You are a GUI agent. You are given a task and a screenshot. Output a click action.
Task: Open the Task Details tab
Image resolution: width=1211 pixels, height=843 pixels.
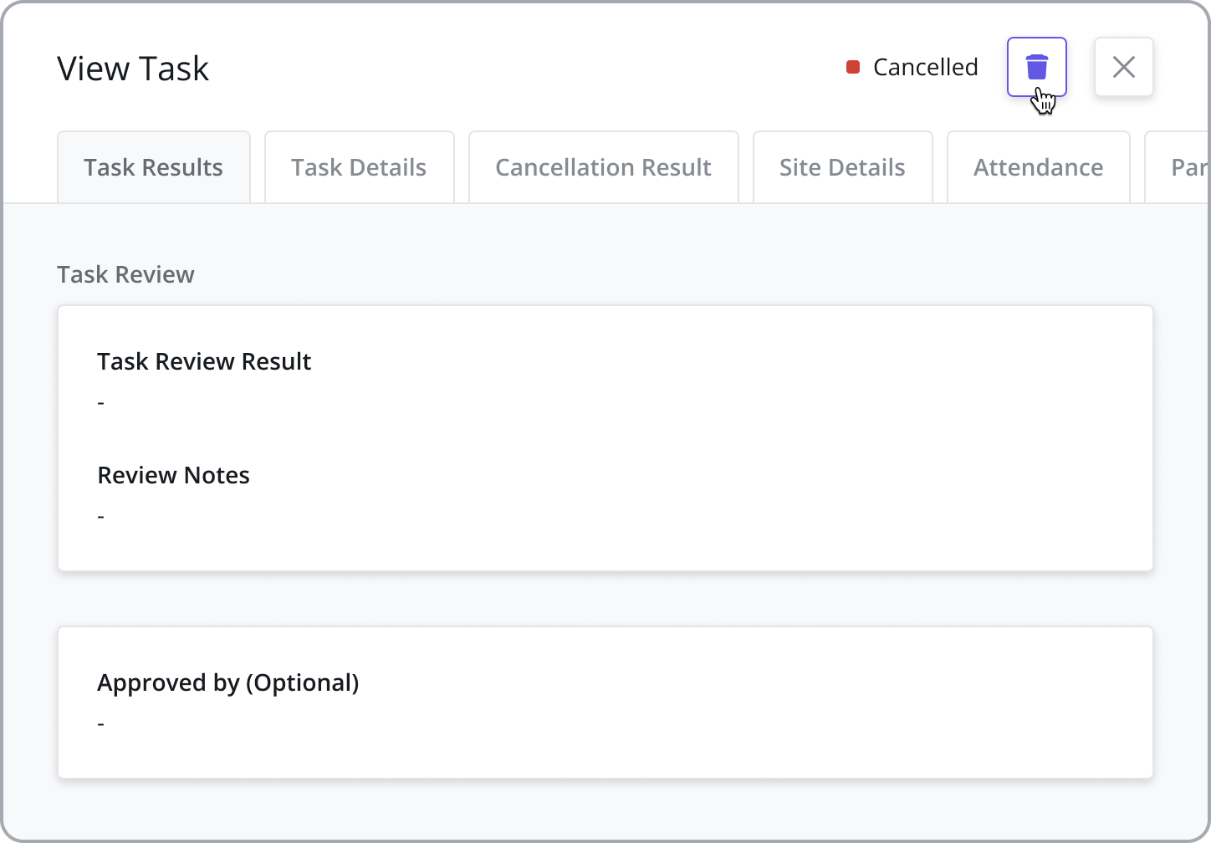click(x=360, y=167)
